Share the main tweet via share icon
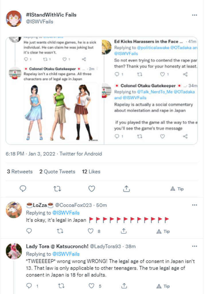This screenshot has height=294, width=208. pyautogui.click(x=126, y=189)
